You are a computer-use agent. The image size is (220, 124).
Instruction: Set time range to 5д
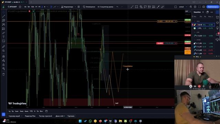[12, 111]
